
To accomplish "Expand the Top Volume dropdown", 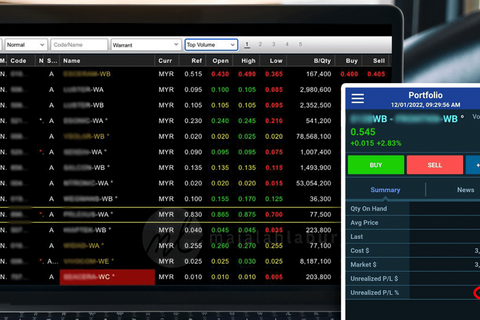I will coord(211,45).
